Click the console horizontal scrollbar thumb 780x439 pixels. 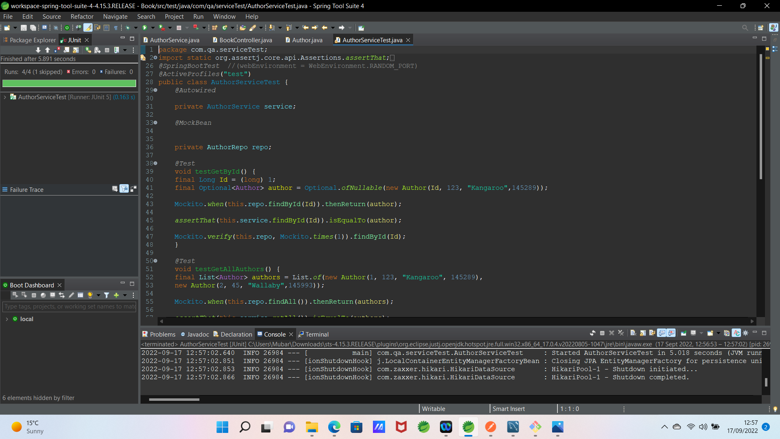tap(174, 400)
